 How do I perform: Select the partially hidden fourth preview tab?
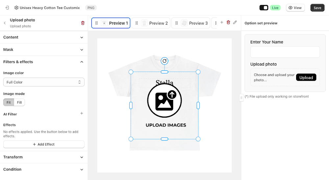click(x=215, y=23)
